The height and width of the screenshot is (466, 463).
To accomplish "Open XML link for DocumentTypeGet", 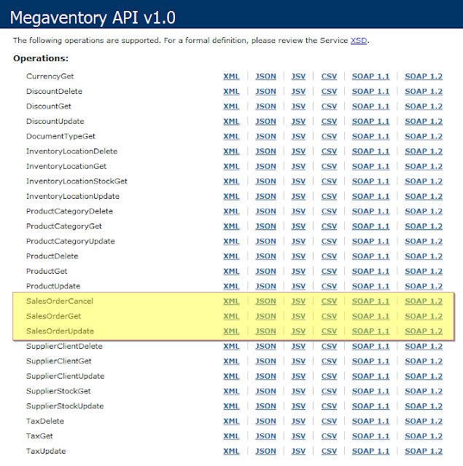I will click(231, 136).
